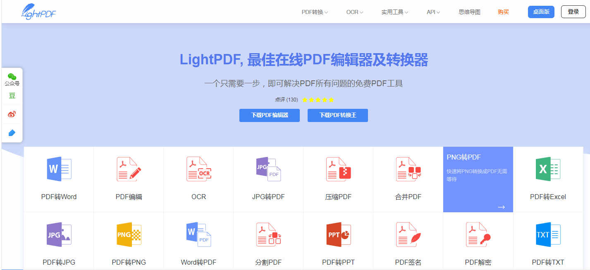Click the blue tag sidebar icon

point(12,133)
